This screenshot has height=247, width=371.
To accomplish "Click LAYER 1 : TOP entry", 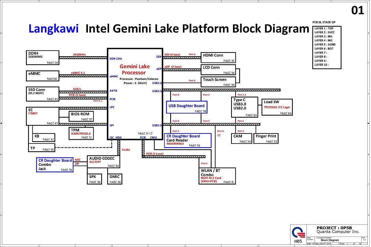I will point(324,28).
